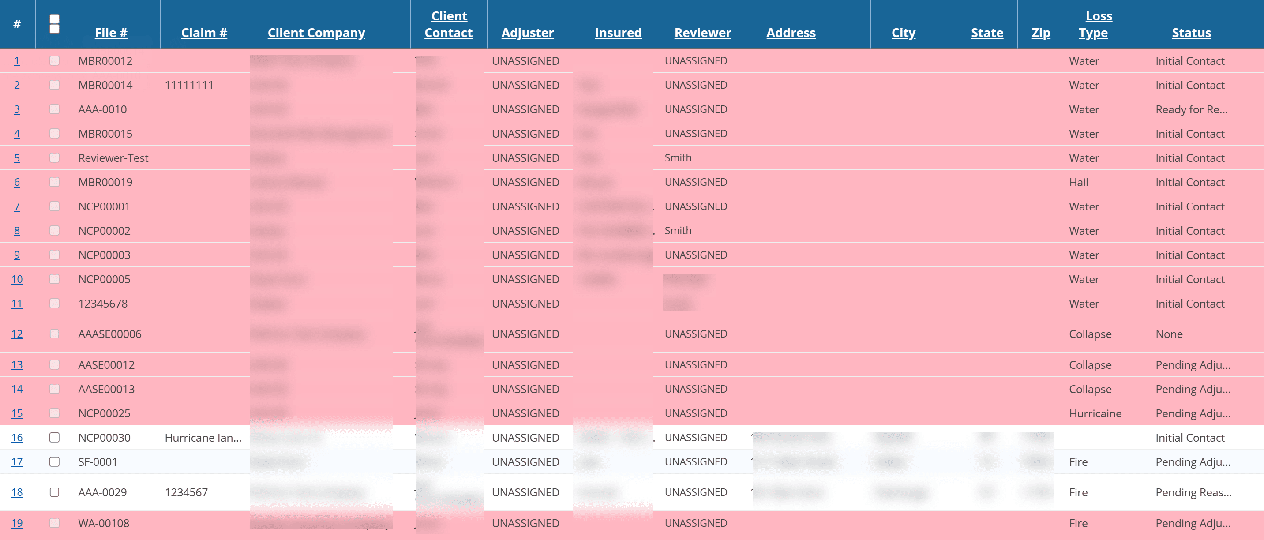The width and height of the screenshot is (1264, 540).
Task: Sort by Client Company column
Action: coord(316,33)
